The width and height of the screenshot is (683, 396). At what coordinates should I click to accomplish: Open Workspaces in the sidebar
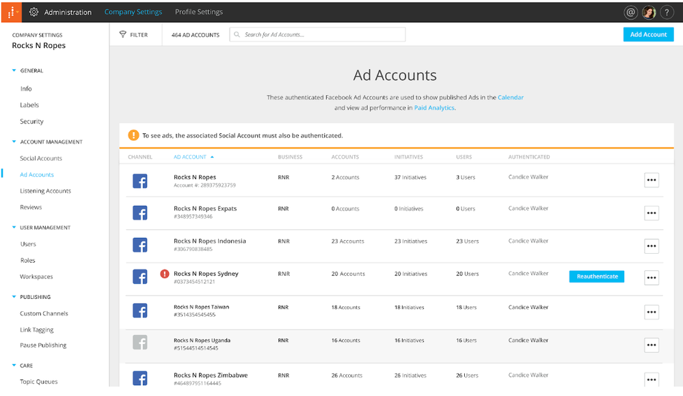click(36, 277)
